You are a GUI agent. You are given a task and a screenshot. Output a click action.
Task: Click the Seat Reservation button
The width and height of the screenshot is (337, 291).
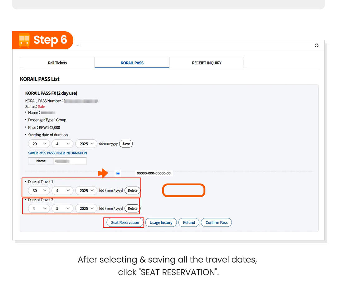[125, 223]
